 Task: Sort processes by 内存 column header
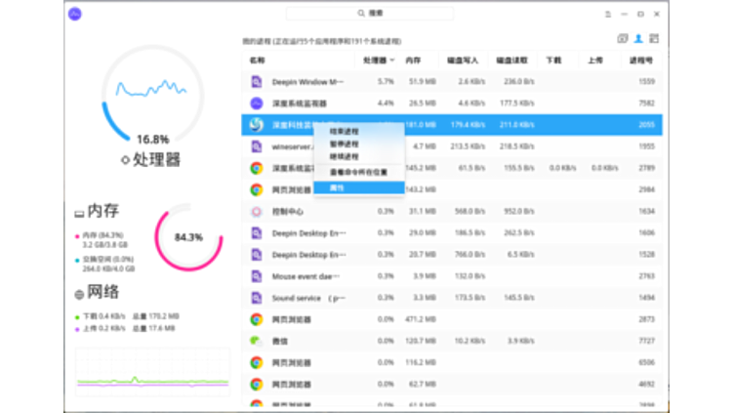pyautogui.click(x=413, y=60)
